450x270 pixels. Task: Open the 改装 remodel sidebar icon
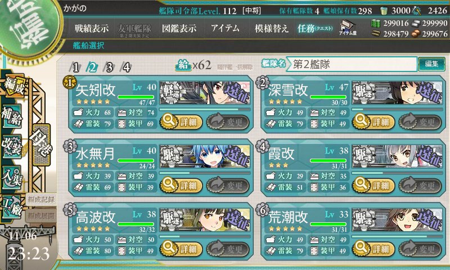(12, 146)
